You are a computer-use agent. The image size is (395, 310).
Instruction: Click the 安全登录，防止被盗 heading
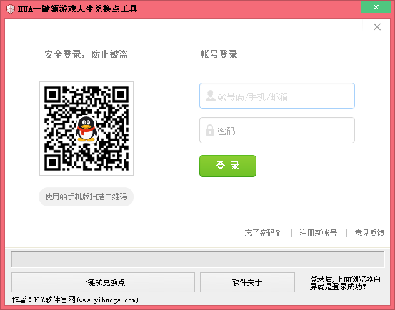86,54
